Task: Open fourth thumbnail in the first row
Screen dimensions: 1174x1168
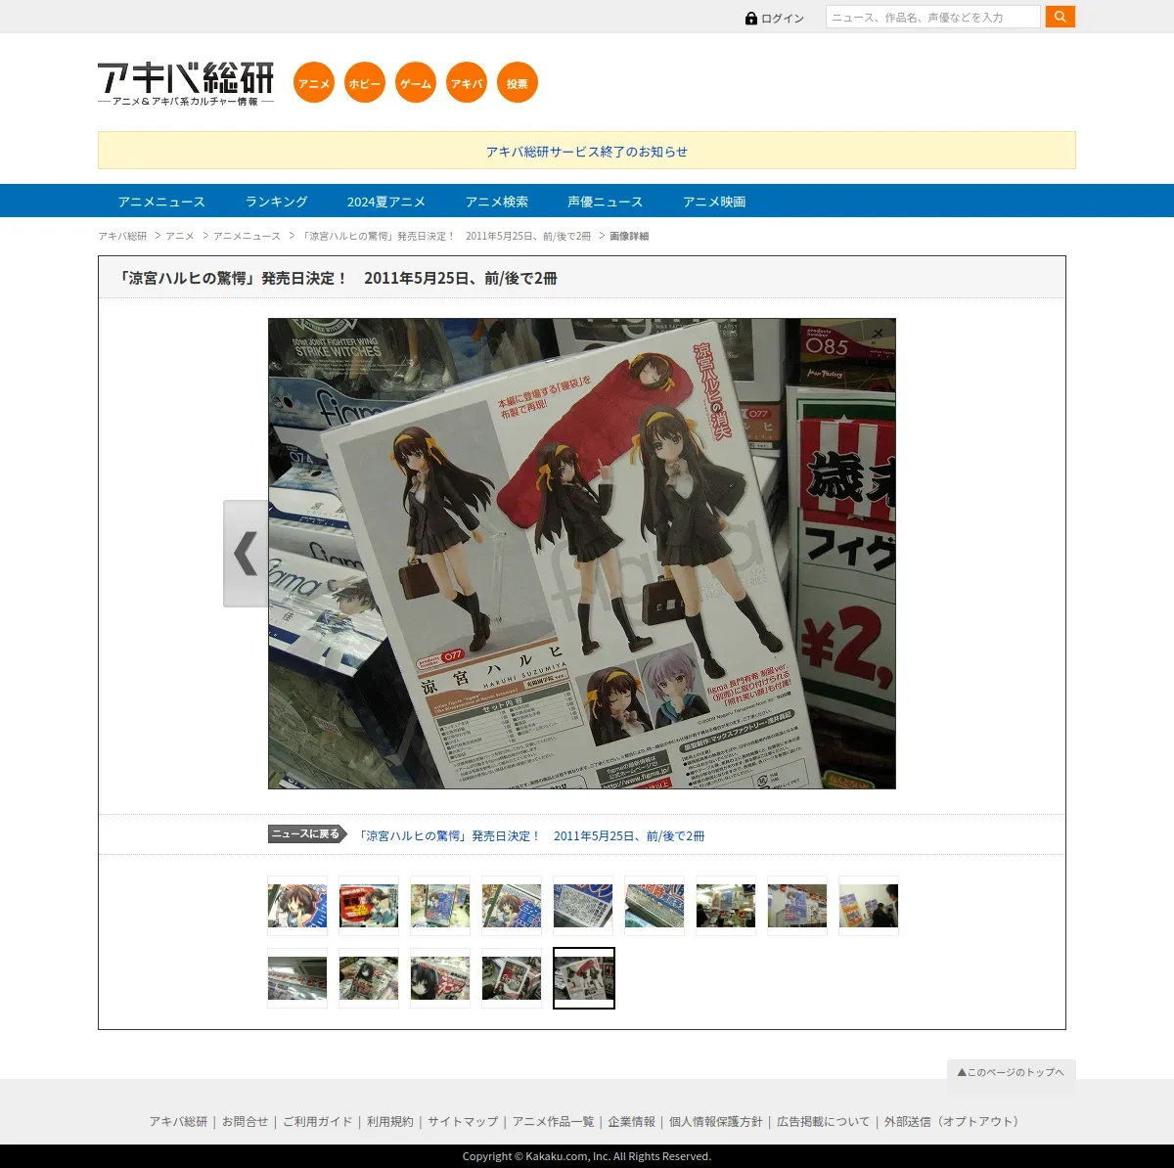Action: point(512,906)
